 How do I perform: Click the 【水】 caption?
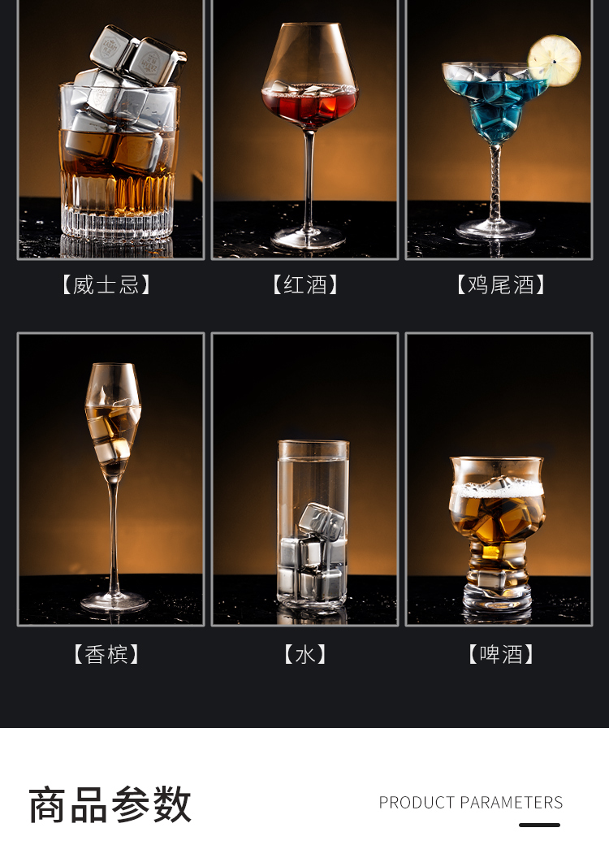(x=304, y=654)
